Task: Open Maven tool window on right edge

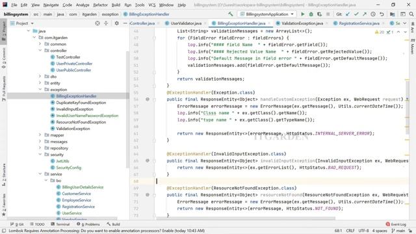Action: point(413,45)
